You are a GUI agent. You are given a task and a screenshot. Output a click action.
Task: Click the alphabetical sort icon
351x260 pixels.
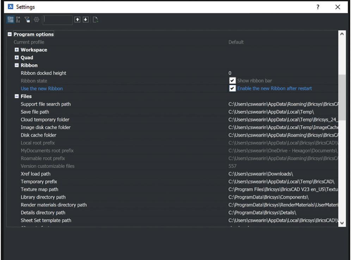[x=18, y=20]
